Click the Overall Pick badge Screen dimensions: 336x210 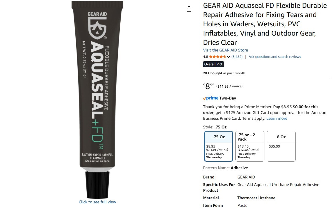[x=214, y=64]
